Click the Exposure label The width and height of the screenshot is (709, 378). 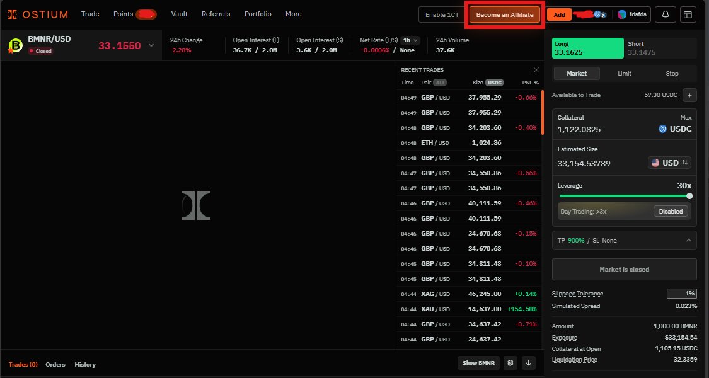click(x=564, y=338)
